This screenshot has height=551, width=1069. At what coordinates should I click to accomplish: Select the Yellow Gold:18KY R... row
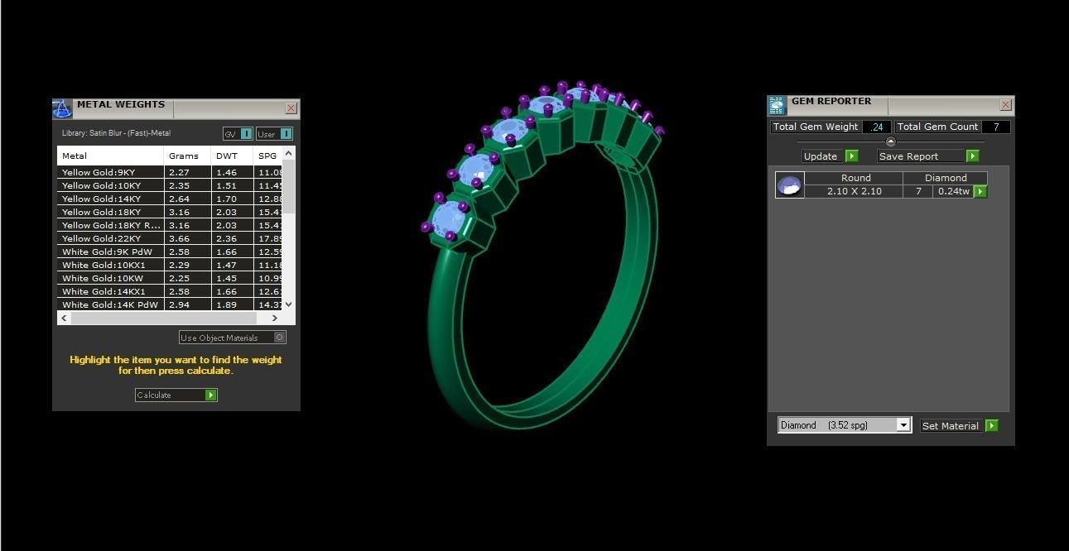pyautogui.click(x=170, y=226)
